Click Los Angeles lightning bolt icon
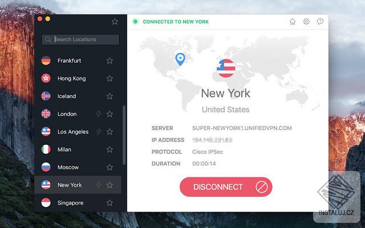The image size is (365, 228). point(99,132)
